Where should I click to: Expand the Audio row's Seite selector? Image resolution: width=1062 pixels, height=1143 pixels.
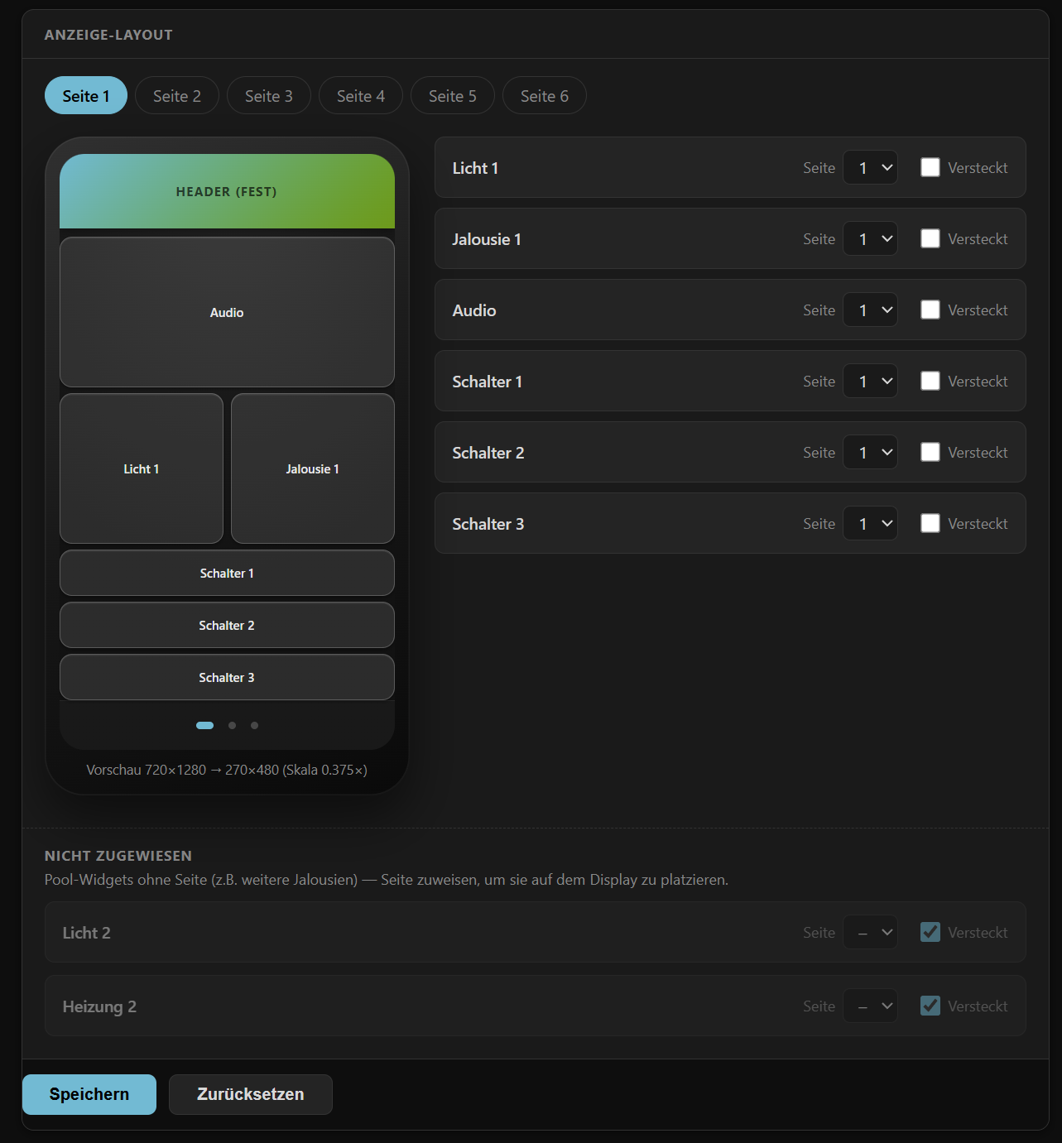871,310
